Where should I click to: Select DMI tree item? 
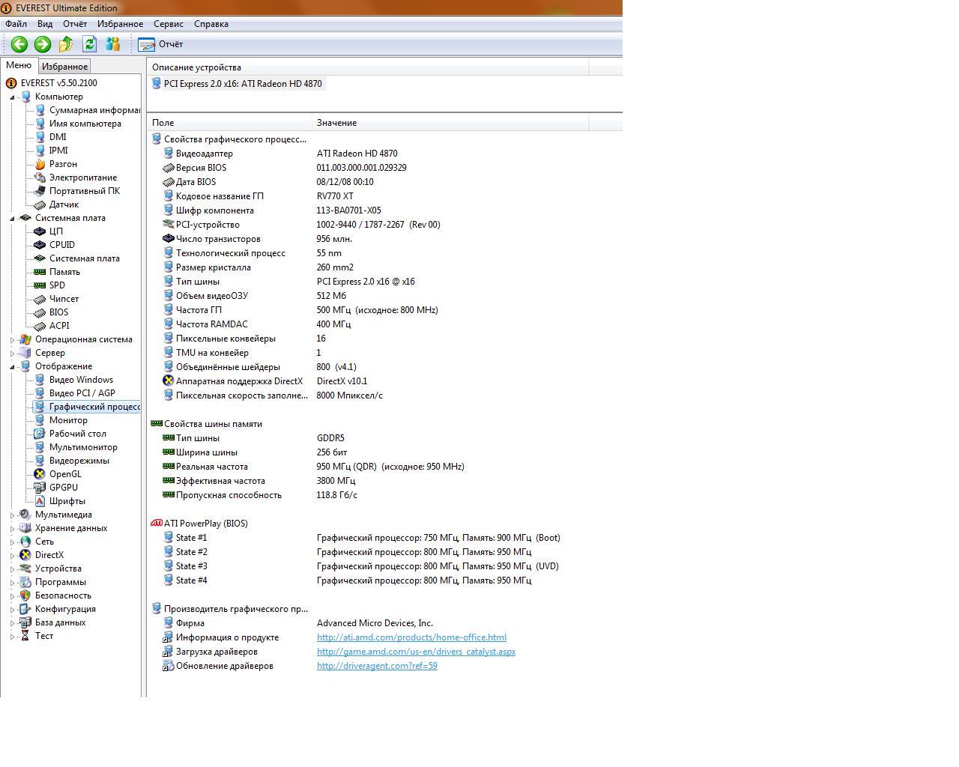(x=58, y=137)
